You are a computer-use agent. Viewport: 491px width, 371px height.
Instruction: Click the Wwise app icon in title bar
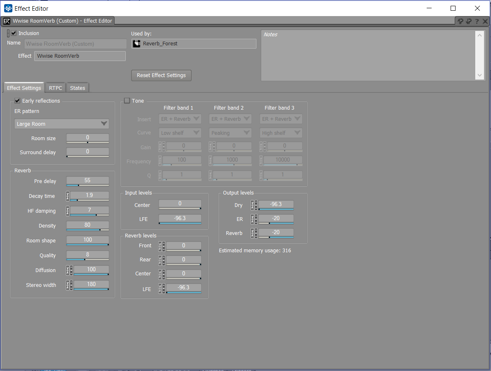point(8,9)
